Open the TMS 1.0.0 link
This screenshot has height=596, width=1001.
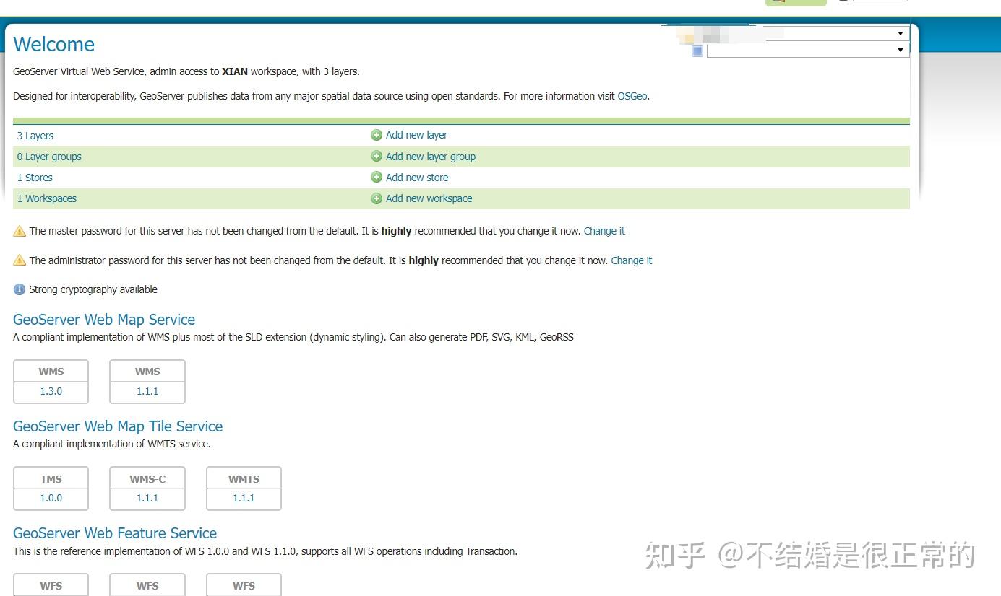[51, 498]
